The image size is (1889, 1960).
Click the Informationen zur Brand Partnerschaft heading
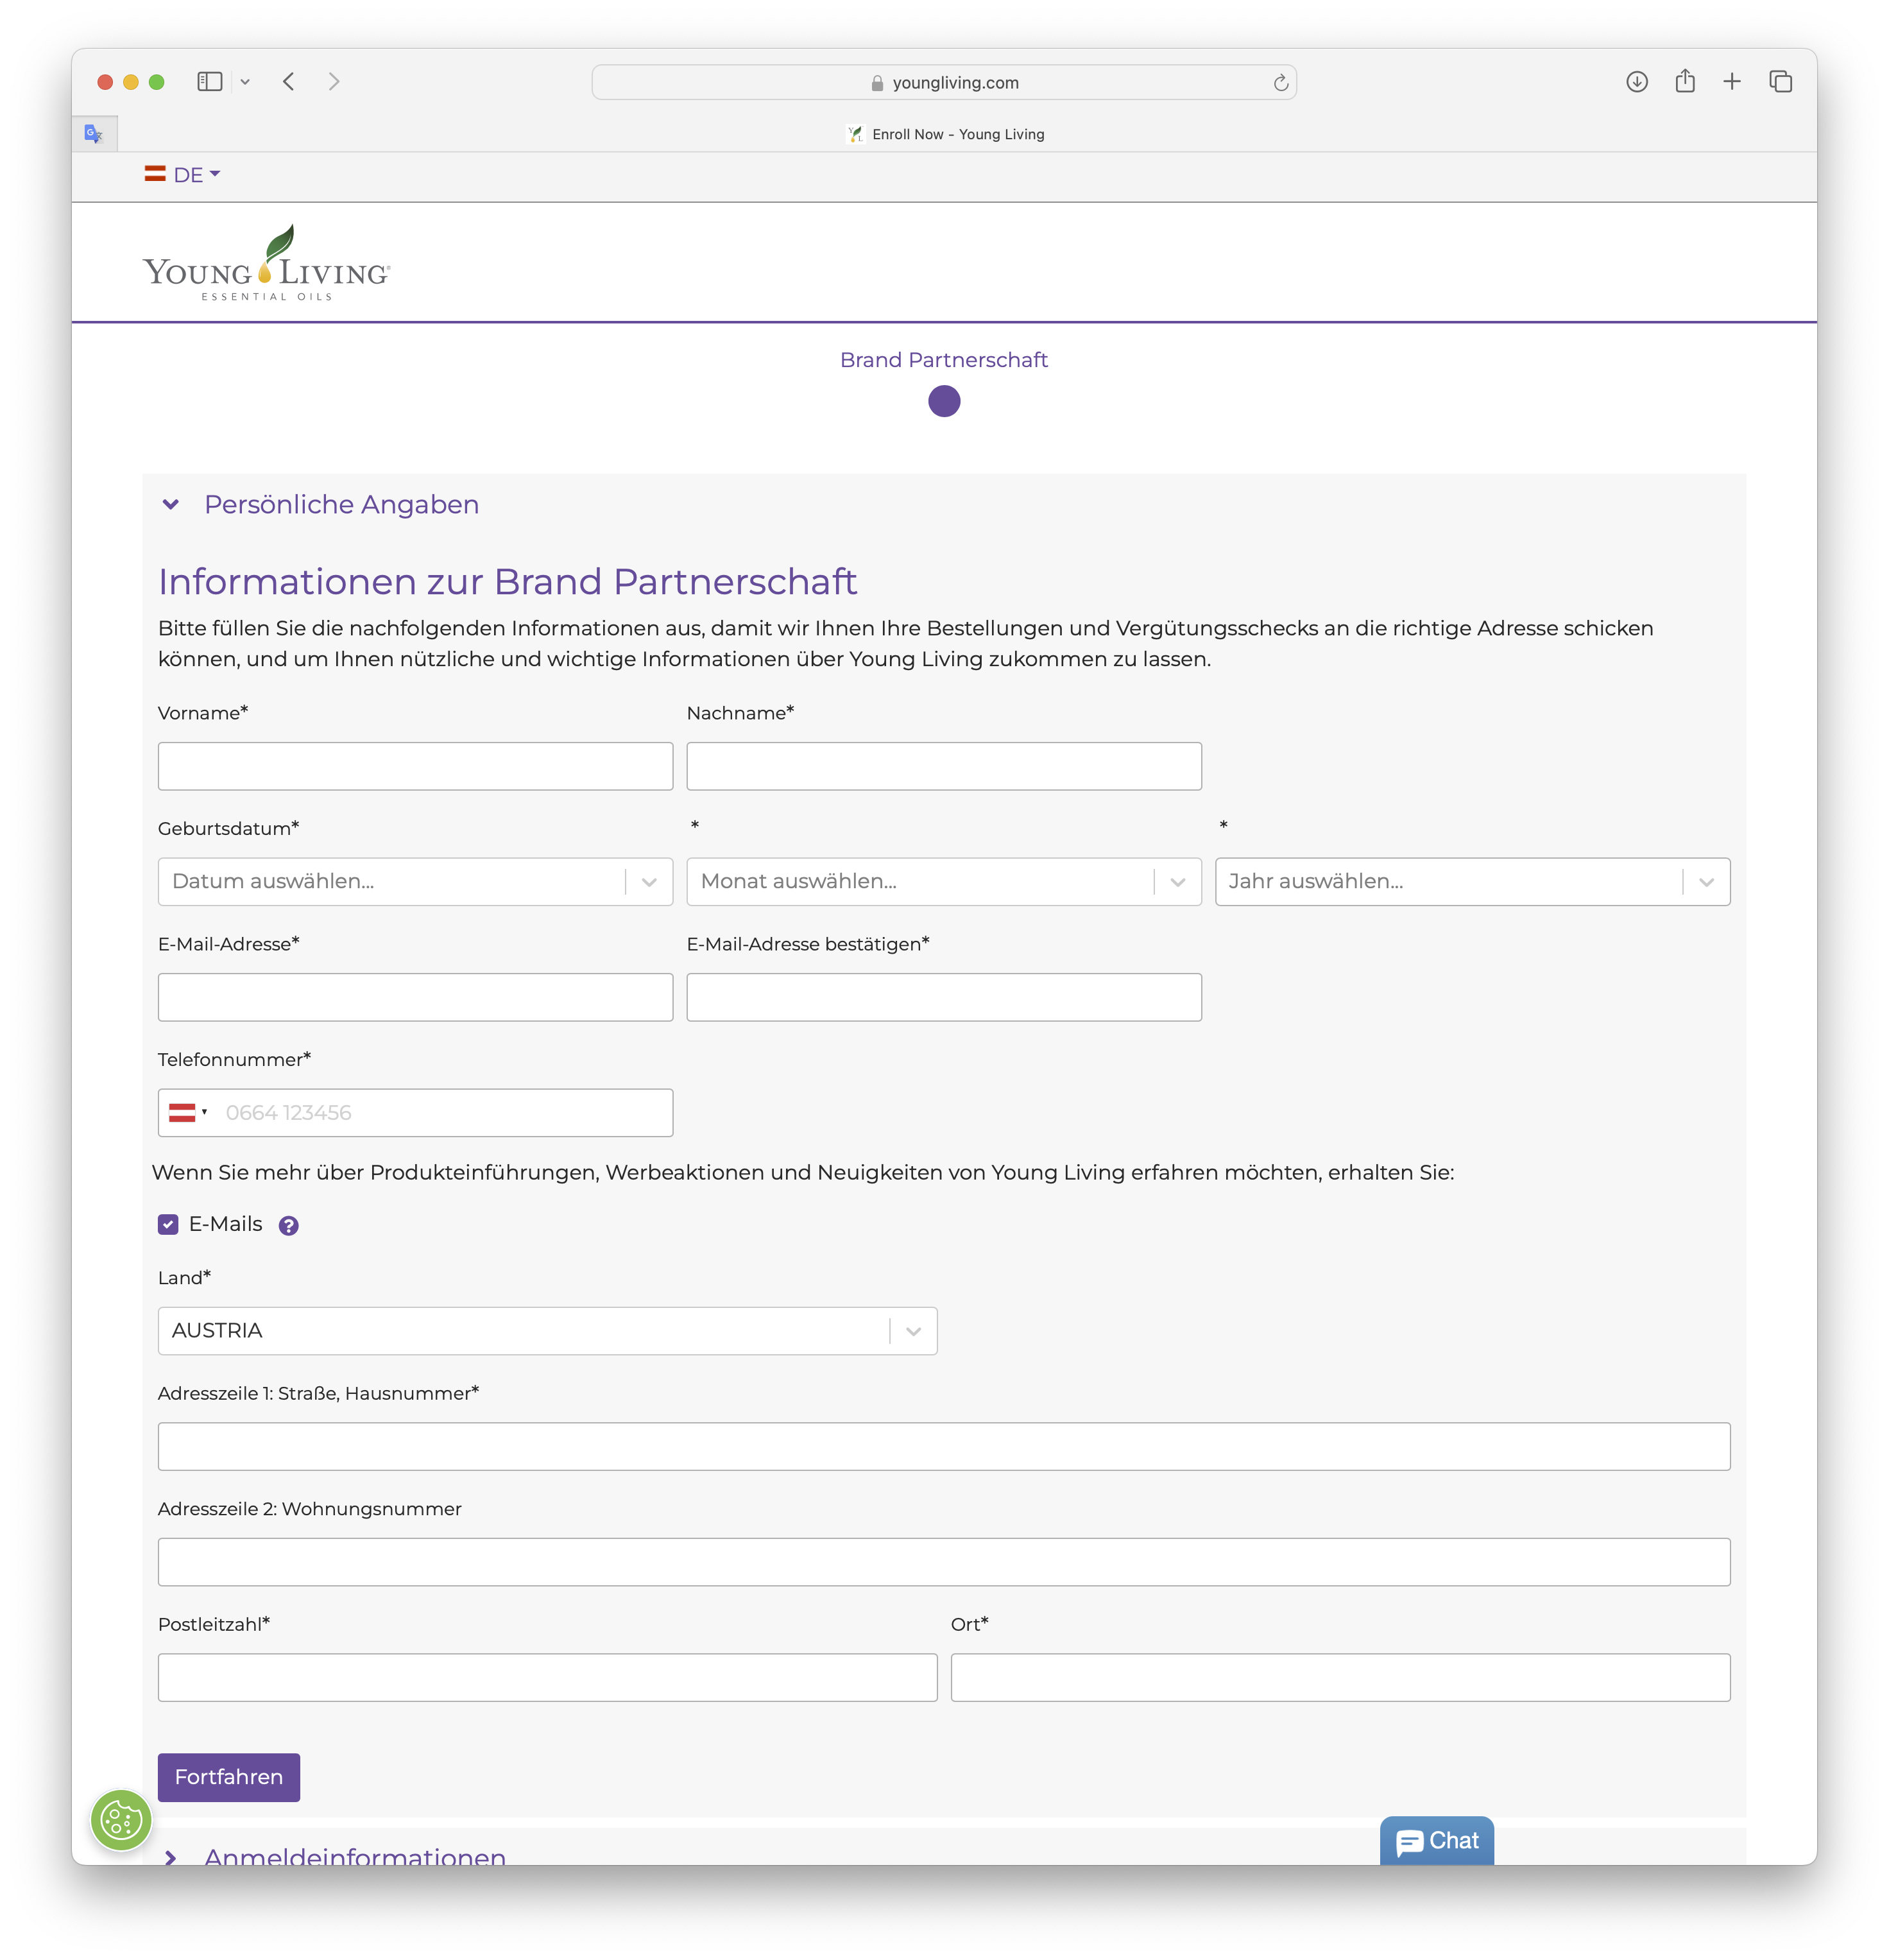(x=507, y=582)
